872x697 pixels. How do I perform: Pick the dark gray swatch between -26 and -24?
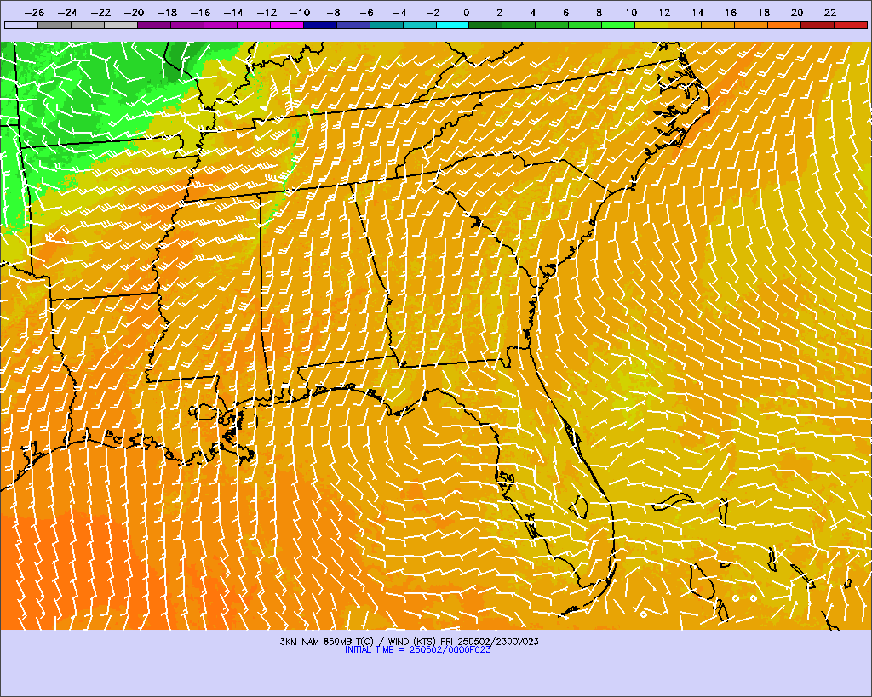click(x=54, y=25)
